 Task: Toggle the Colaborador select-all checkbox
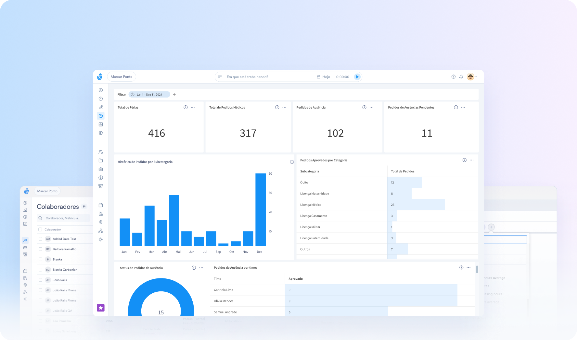tap(40, 229)
